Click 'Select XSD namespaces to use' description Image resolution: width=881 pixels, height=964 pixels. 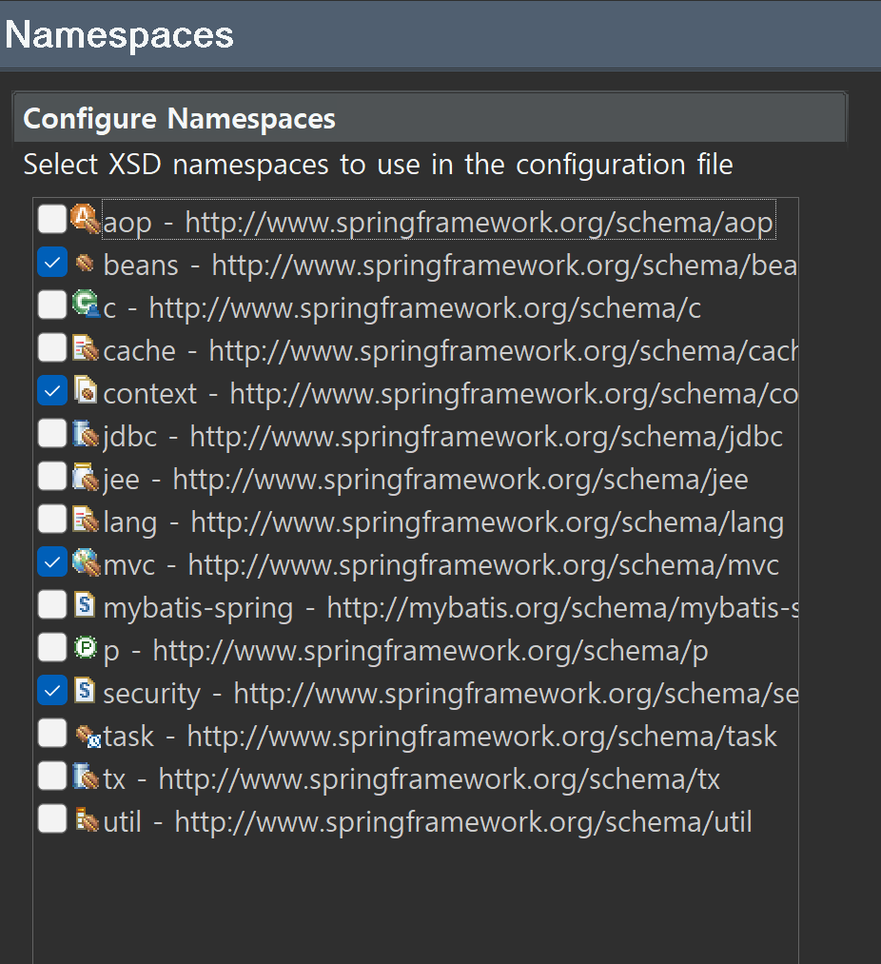378,165
